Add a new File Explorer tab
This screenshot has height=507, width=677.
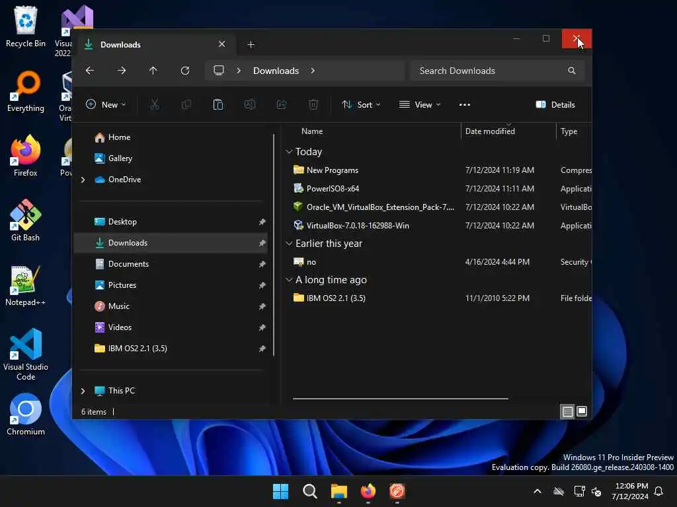point(251,44)
